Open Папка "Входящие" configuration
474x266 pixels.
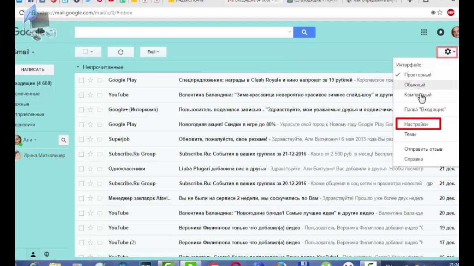click(425, 109)
